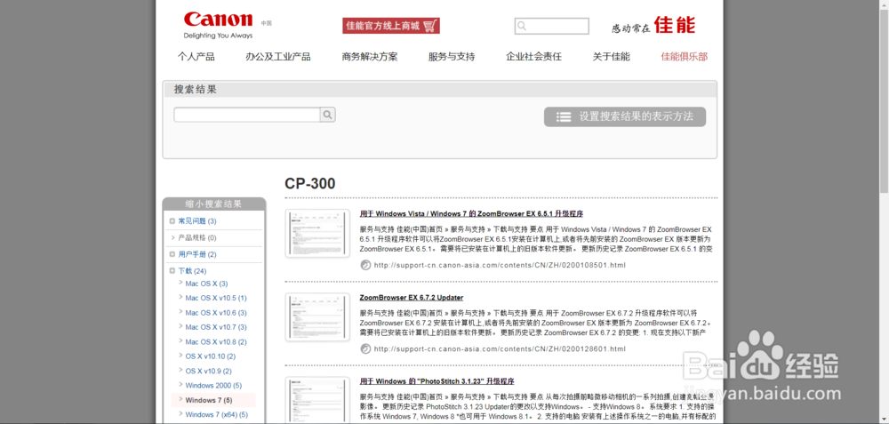Collapse the 下载 (24) box icon
The width and height of the screenshot is (889, 424).
click(x=172, y=271)
